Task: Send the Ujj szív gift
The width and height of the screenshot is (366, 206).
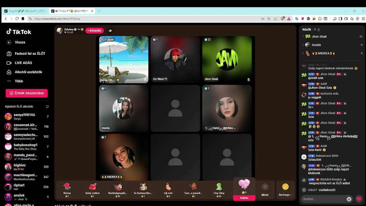Action: click(168, 190)
